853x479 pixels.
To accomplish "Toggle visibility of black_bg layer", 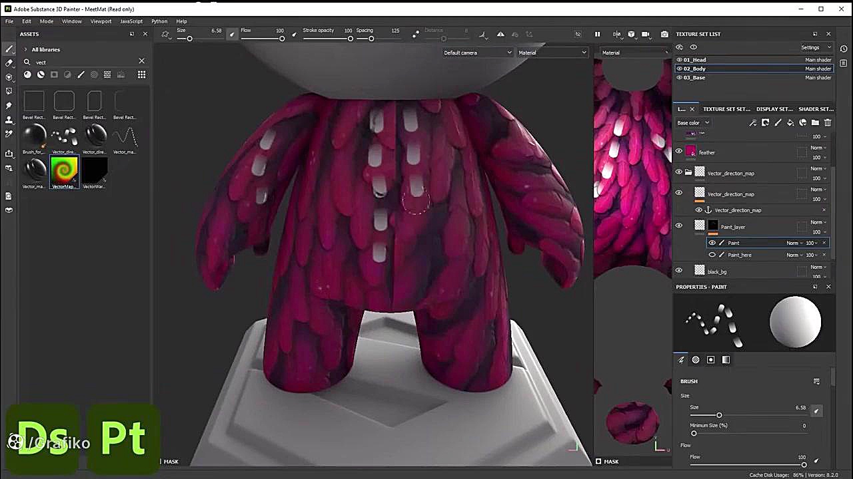I will point(678,270).
